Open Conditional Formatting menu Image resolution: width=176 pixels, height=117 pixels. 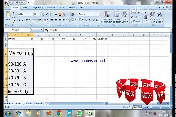[x=107, y=17]
